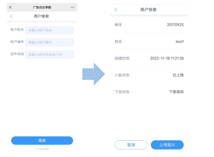Go back from the 用户信息 page
This screenshot has width=214, height=157.
(116, 10)
